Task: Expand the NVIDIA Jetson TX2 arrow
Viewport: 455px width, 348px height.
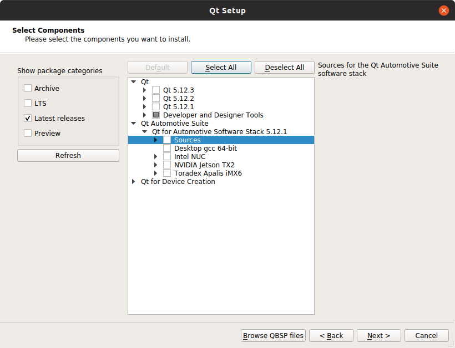Action: coord(156,165)
